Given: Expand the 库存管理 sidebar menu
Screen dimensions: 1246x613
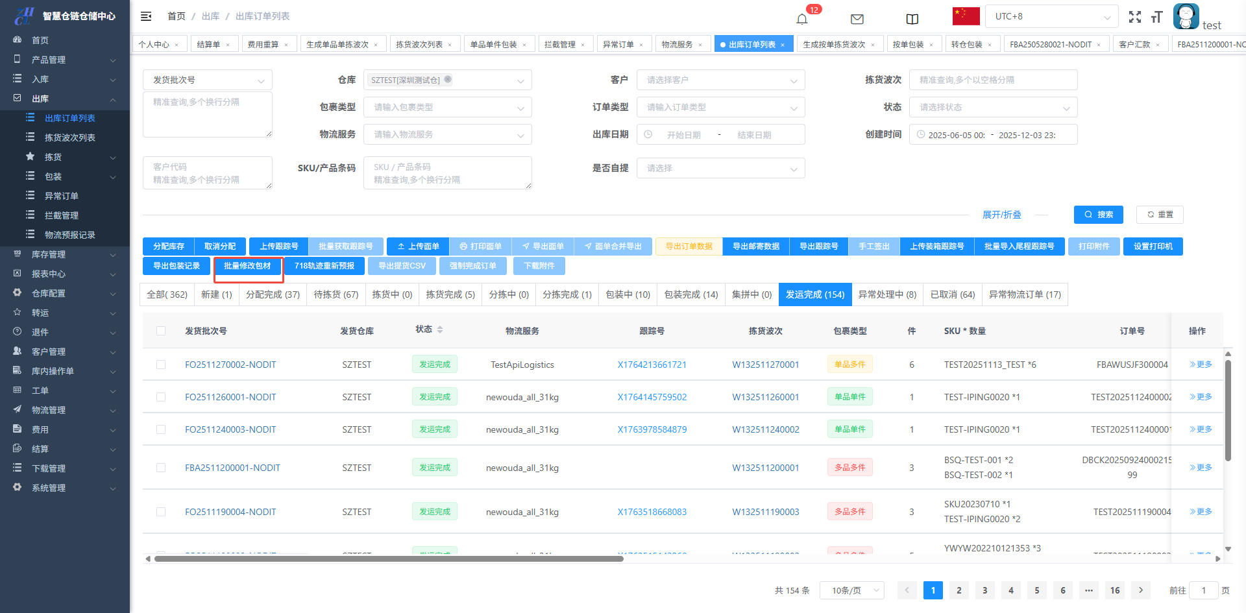Looking at the screenshot, I should [x=65, y=254].
